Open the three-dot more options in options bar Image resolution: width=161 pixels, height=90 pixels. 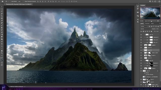pyautogui.click(x=59, y=1)
